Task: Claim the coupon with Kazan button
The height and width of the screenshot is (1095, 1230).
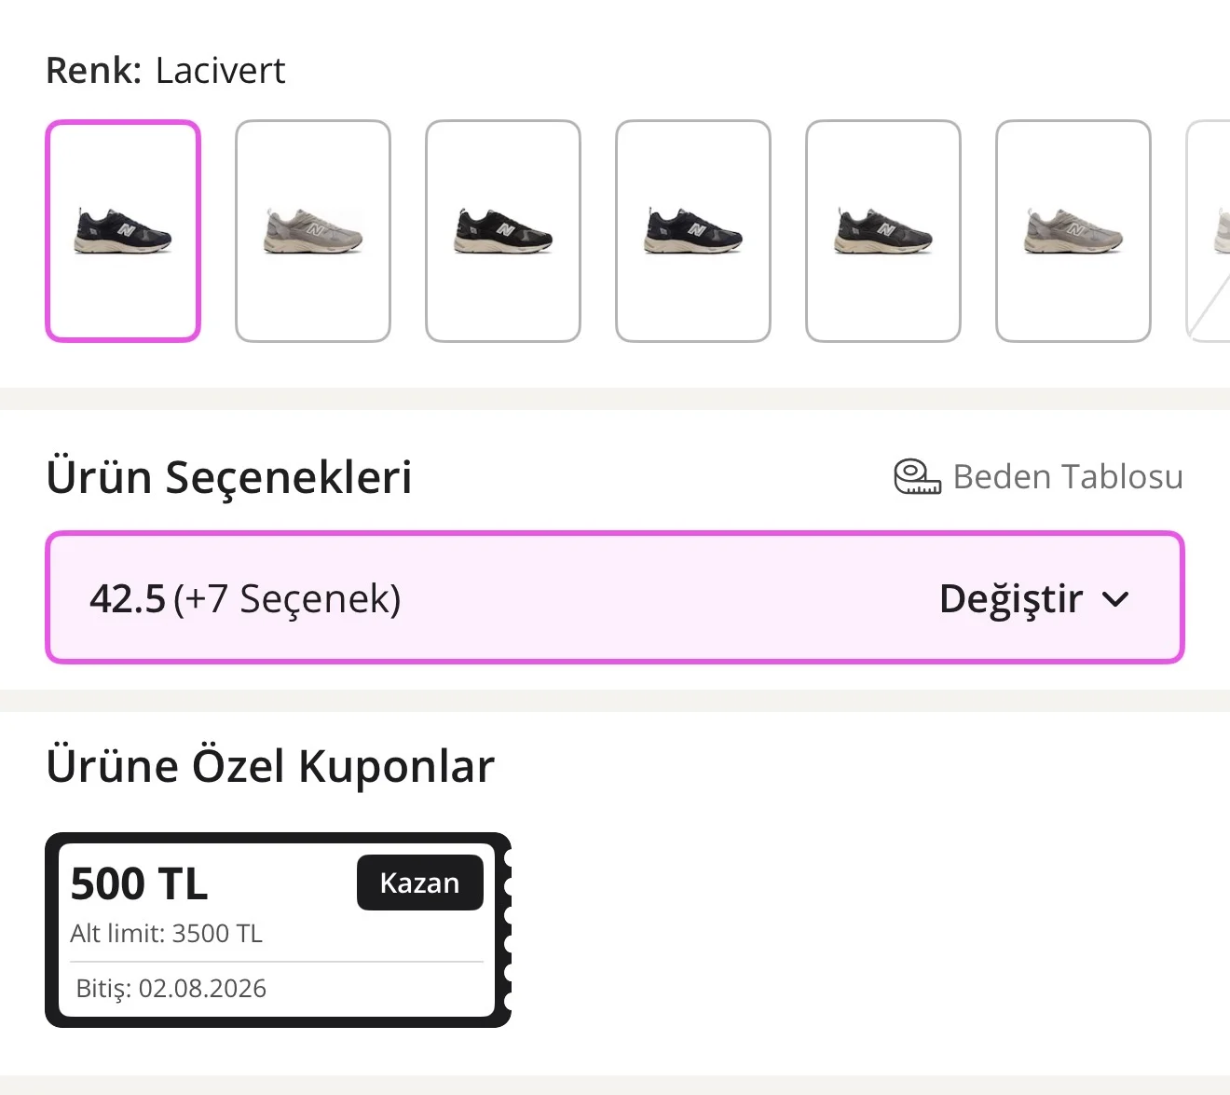Action: [x=420, y=883]
